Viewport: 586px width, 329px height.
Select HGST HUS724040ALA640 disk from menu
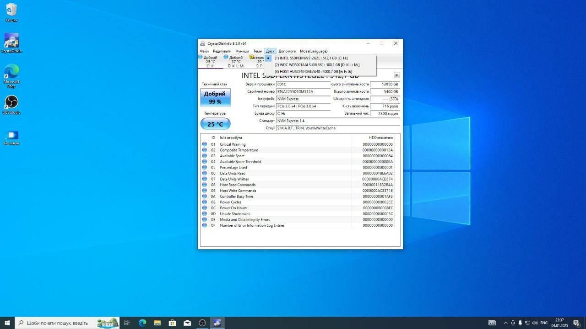(320, 71)
